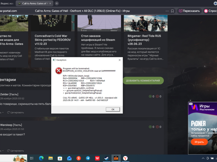
Task: Upvote Warsleep's comment with green plus
Action: click(x=150, y=127)
